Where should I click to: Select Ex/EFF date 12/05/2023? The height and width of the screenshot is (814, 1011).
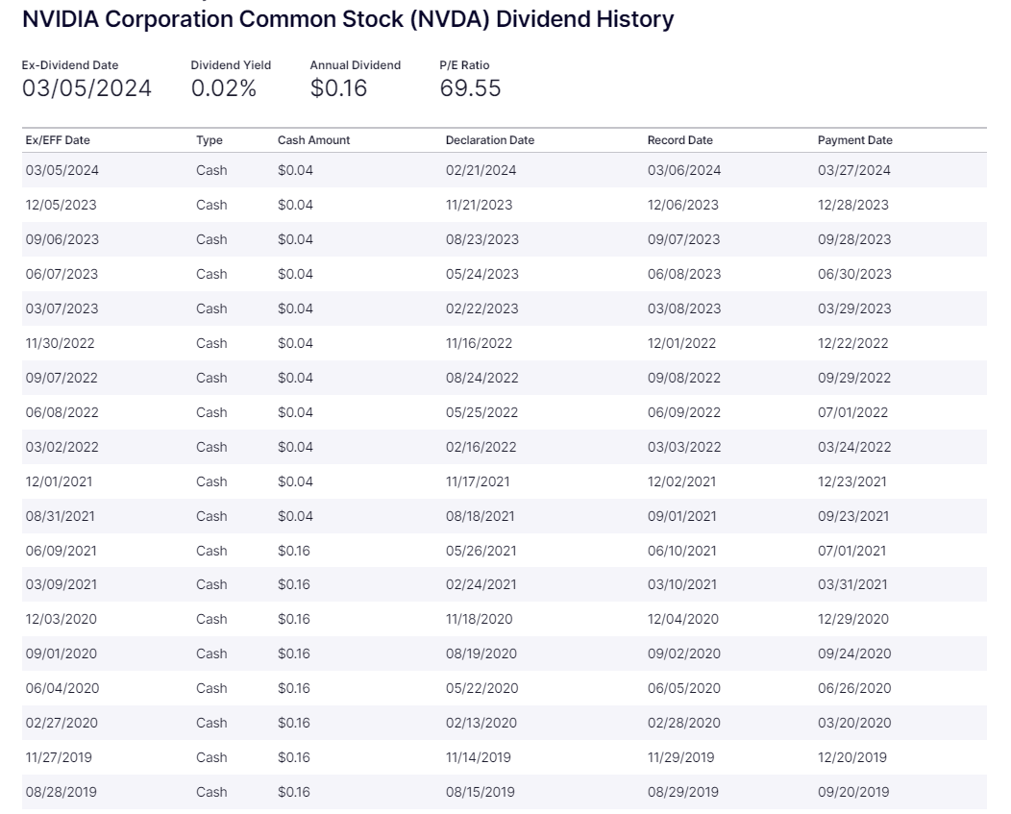62,205
